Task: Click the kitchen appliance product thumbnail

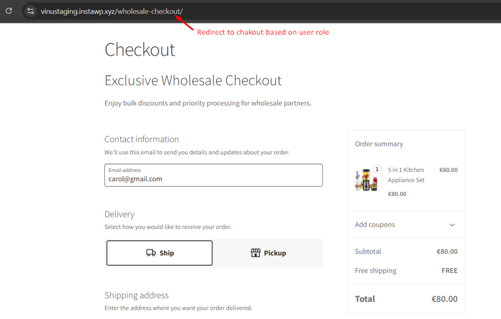Action: tap(365, 180)
